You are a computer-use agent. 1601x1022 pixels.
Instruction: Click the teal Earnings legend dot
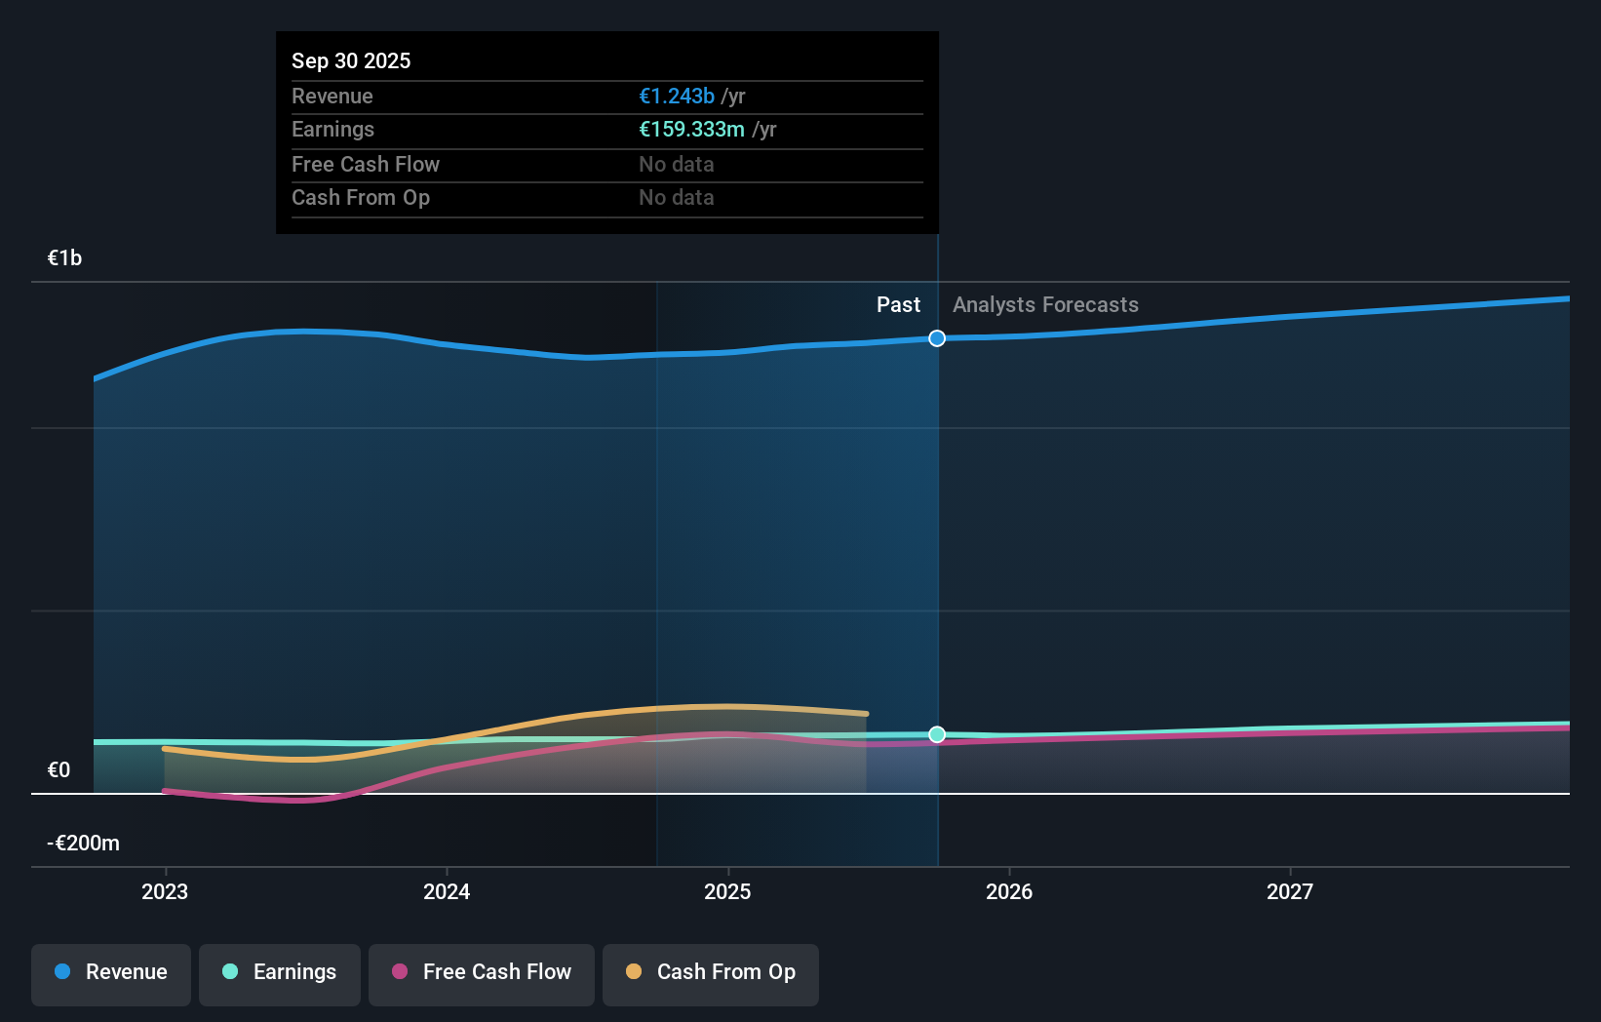pyautogui.click(x=230, y=971)
